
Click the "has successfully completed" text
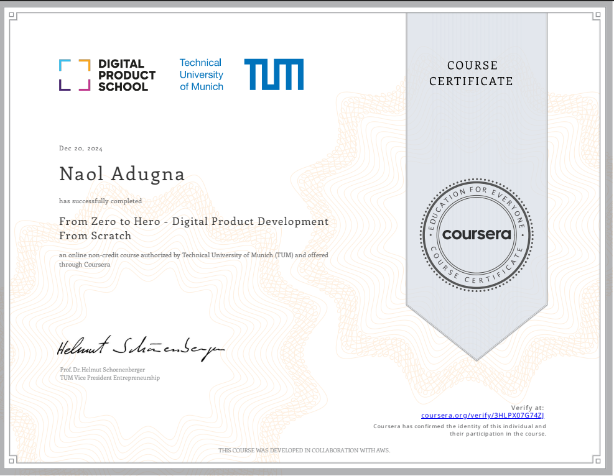(100, 201)
